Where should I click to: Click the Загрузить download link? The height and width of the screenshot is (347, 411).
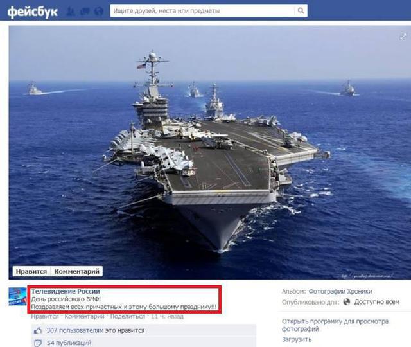point(297,339)
